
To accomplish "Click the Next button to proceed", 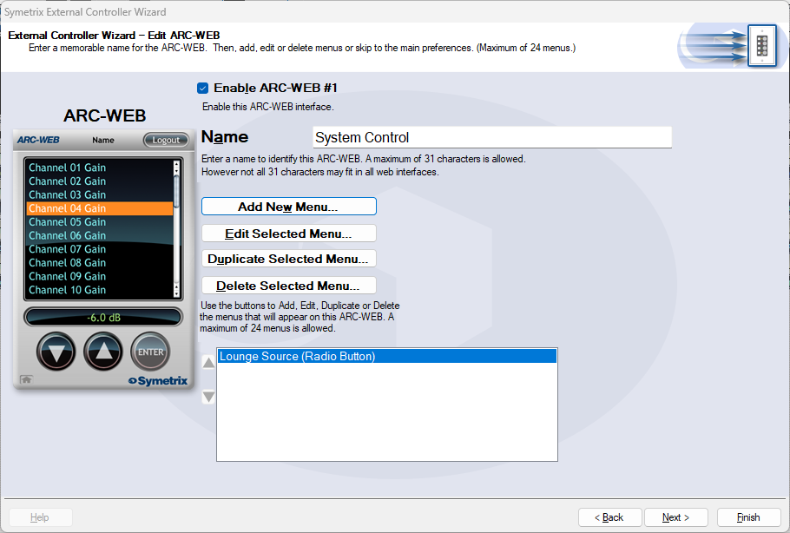I will [x=675, y=517].
